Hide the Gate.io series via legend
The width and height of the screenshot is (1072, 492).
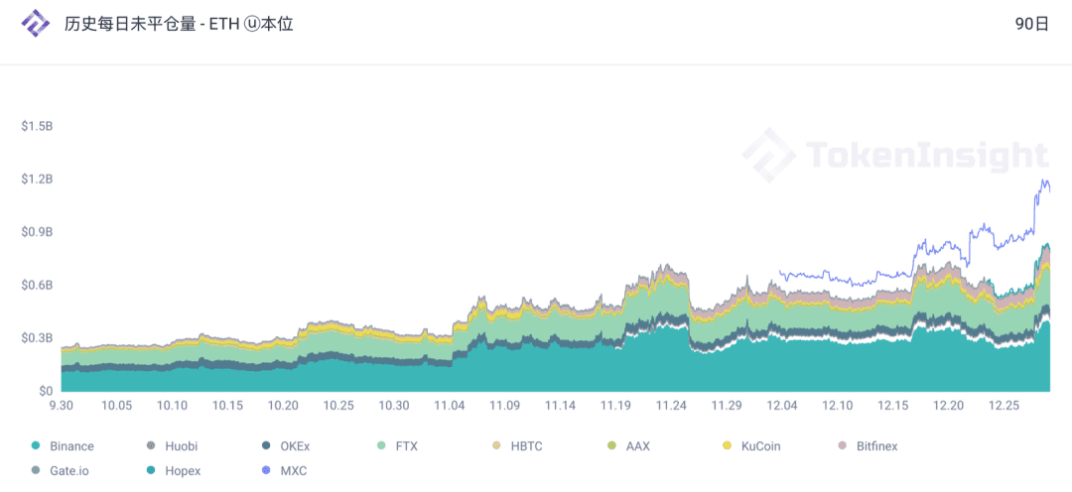tap(63, 470)
